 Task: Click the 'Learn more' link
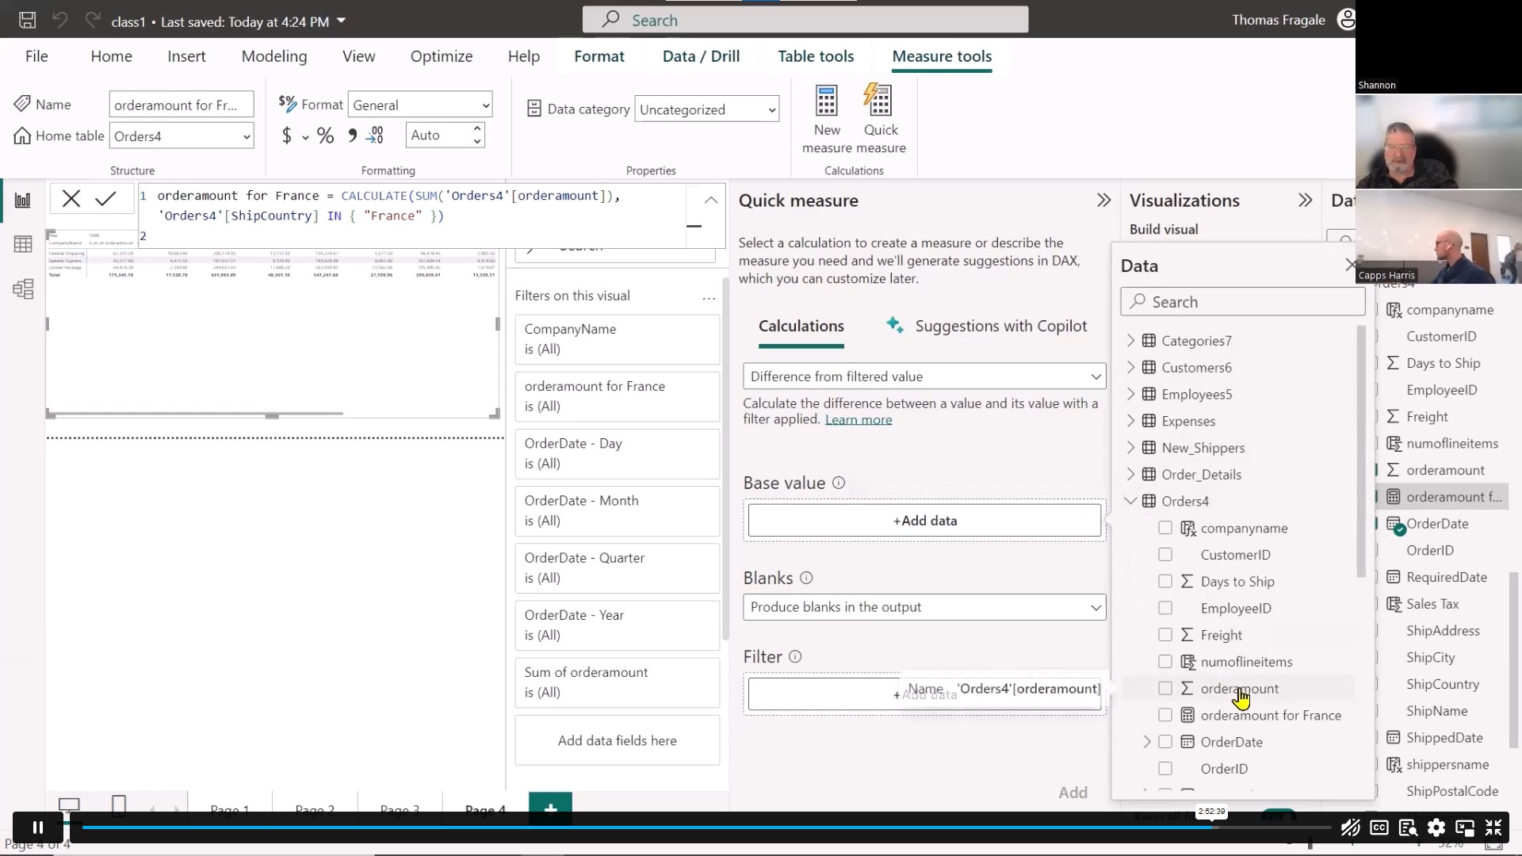tap(859, 420)
